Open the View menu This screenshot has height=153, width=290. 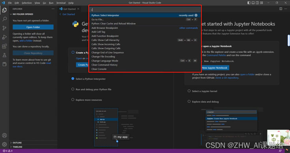point(37,3)
